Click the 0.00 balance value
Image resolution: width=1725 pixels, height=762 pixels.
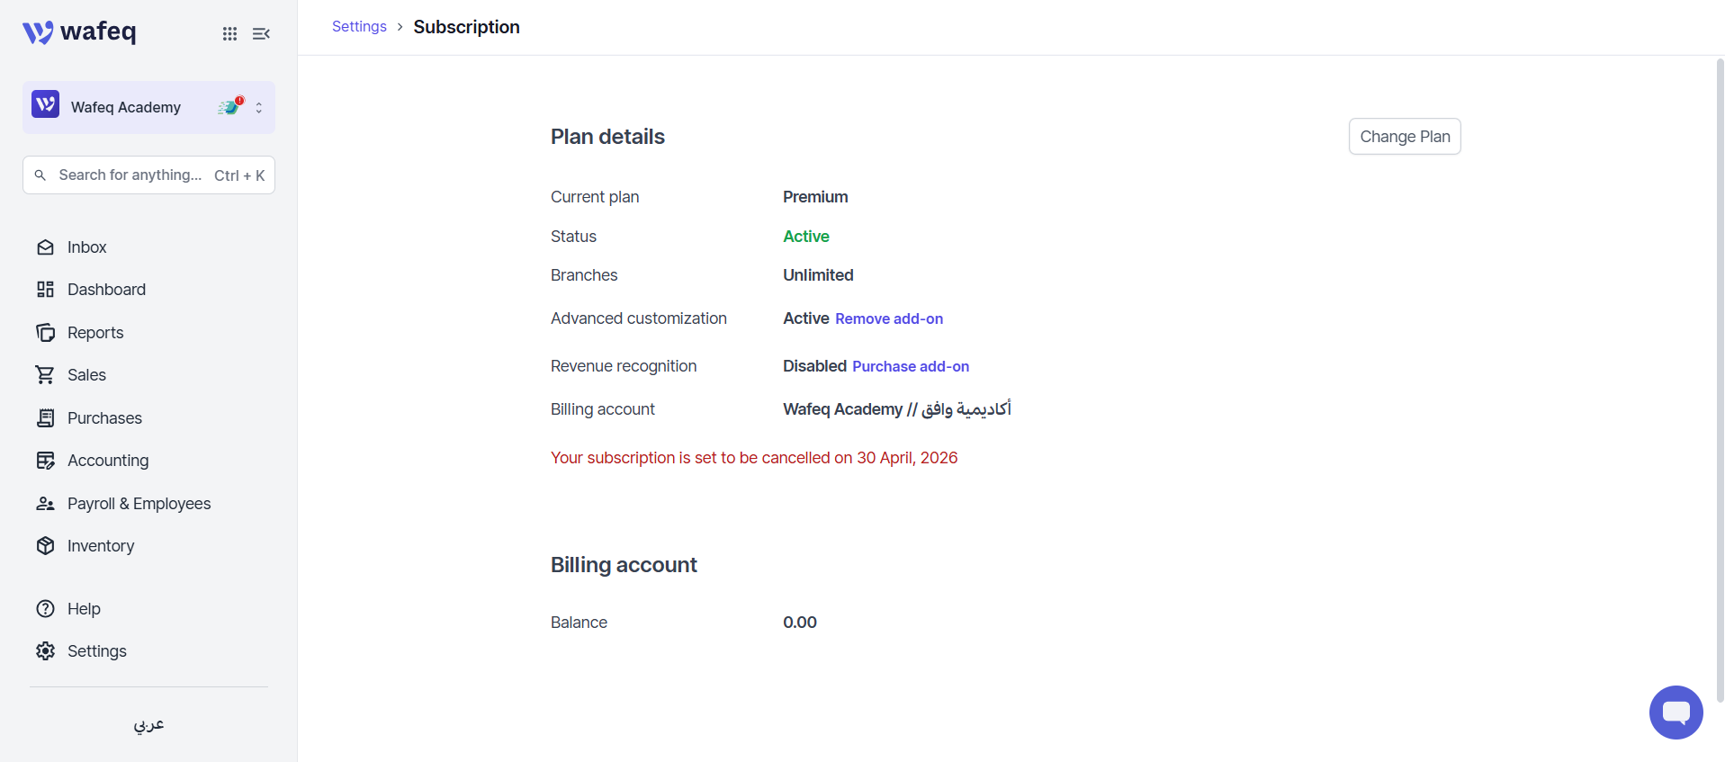pos(800,623)
